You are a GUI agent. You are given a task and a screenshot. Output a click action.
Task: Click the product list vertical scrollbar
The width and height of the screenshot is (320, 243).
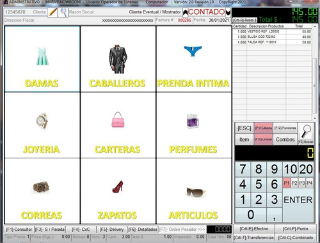click(314, 85)
